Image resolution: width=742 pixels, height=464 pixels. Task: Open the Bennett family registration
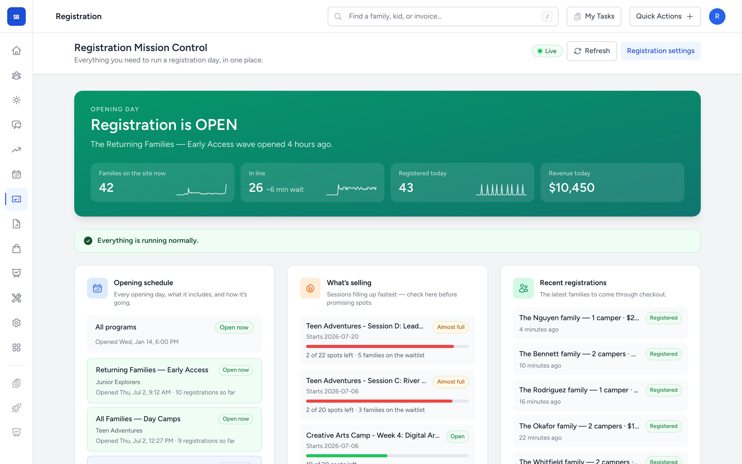[600, 359]
